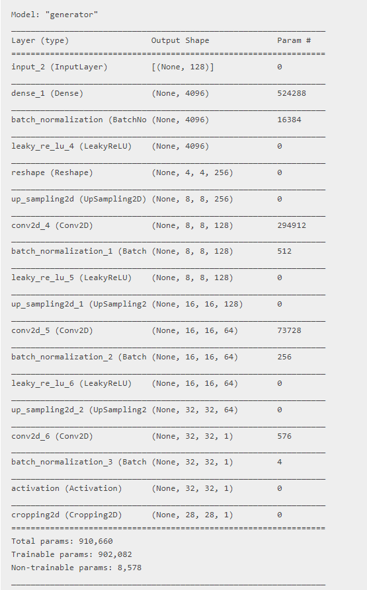Select the Layer (type) column header
Viewport: 367px width, 590px height.
[40, 41]
